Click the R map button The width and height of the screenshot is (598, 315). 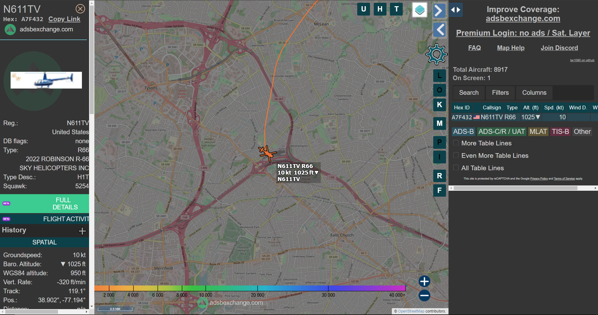click(x=439, y=176)
